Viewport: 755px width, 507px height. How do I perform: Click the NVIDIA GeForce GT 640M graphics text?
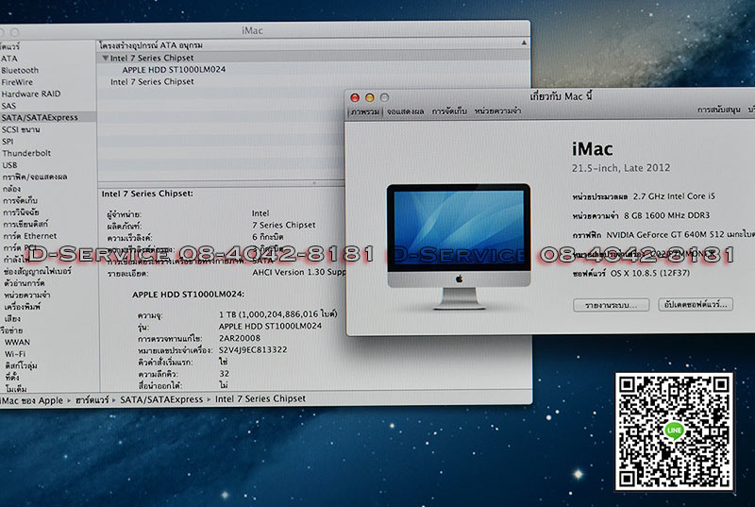tap(680, 235)
